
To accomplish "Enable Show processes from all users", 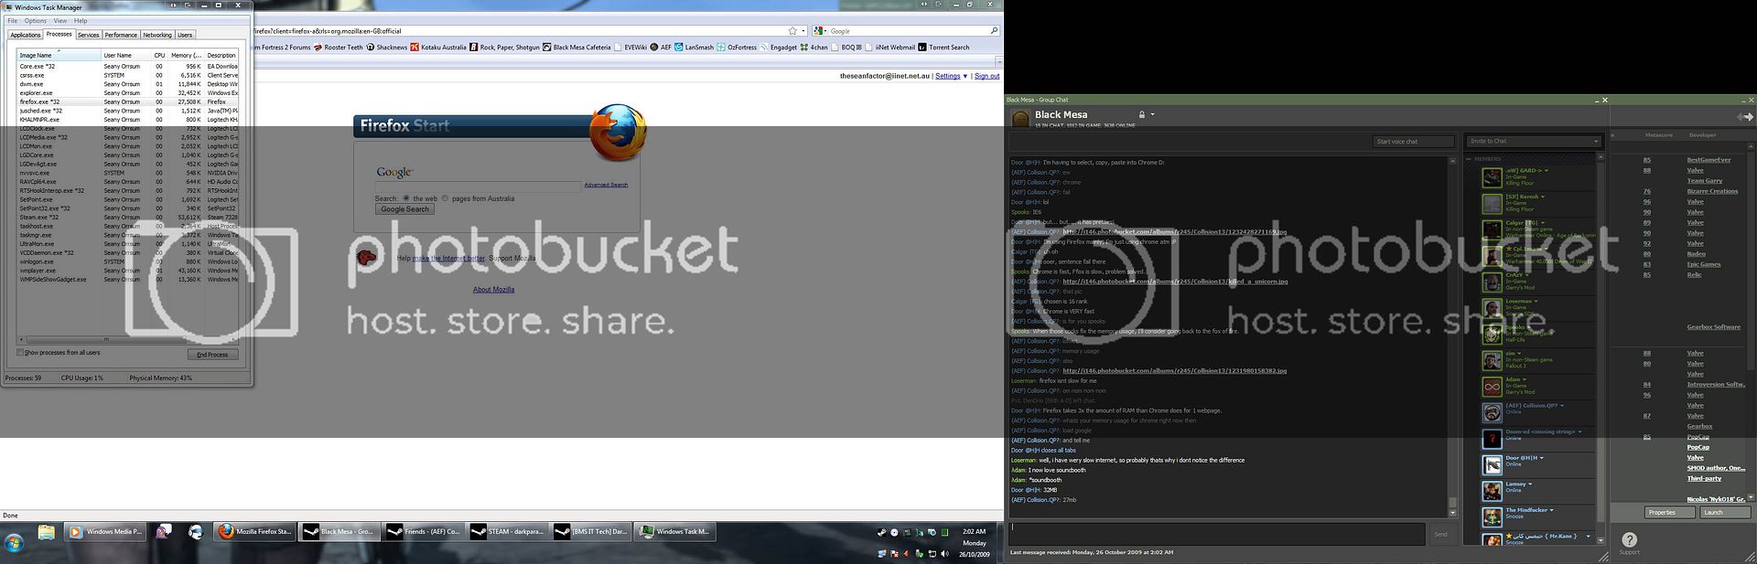I will tap(20, 353).
